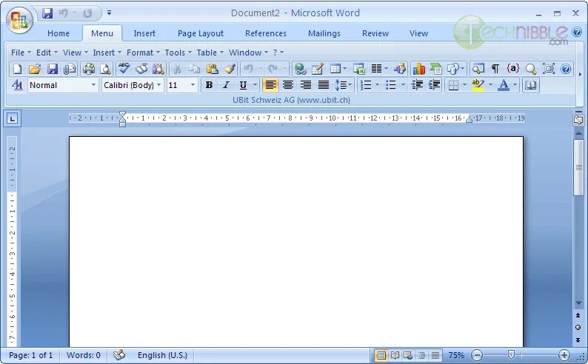The image size is (588, 364).
Task: Click the Paste clipboard icon
Action: [213, 69]
